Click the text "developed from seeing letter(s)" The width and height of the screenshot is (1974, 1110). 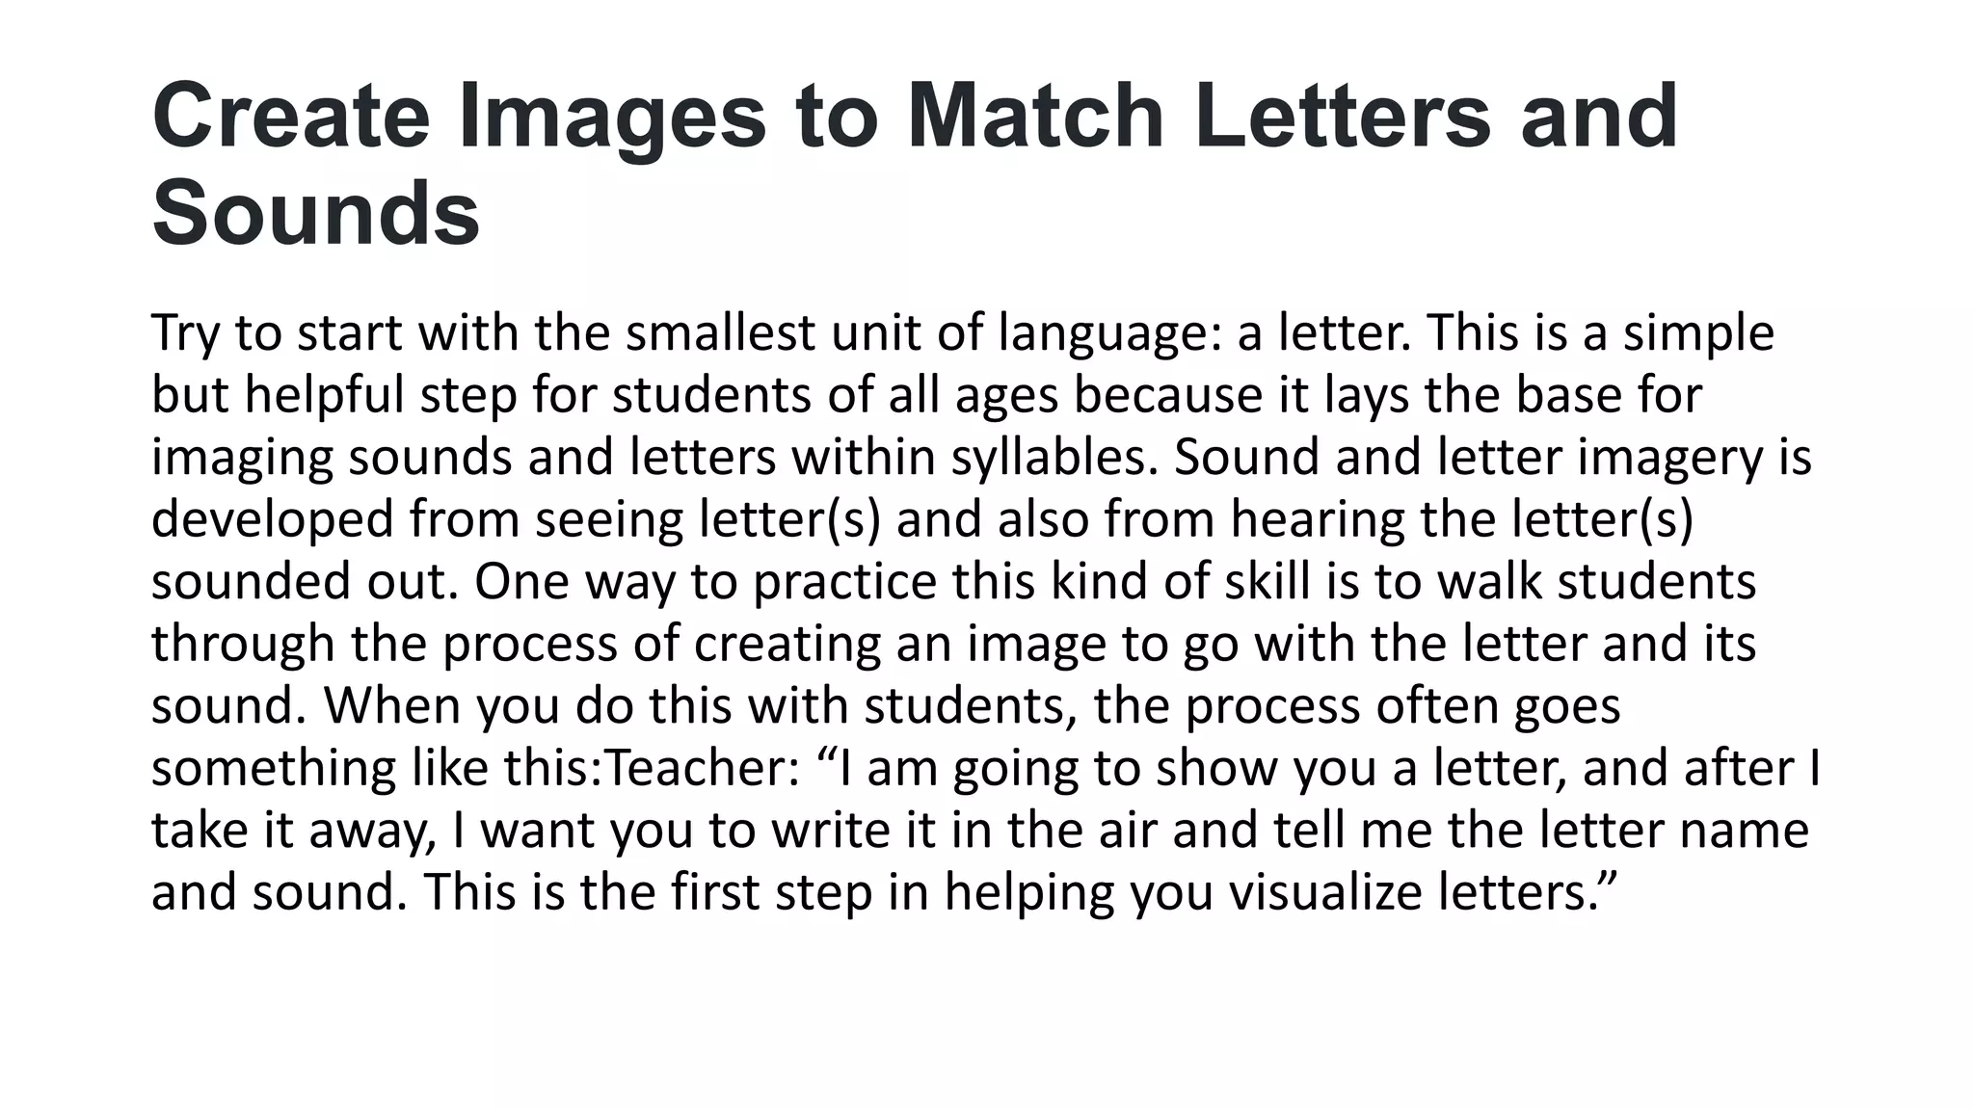(517, 519)
